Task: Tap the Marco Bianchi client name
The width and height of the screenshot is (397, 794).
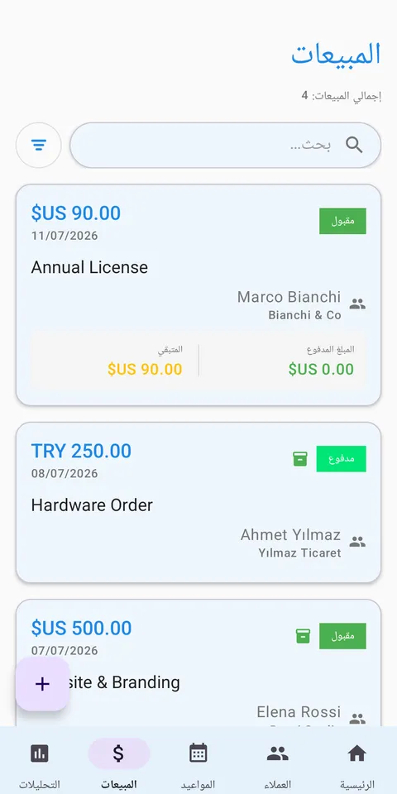Action: pos(289,297)
